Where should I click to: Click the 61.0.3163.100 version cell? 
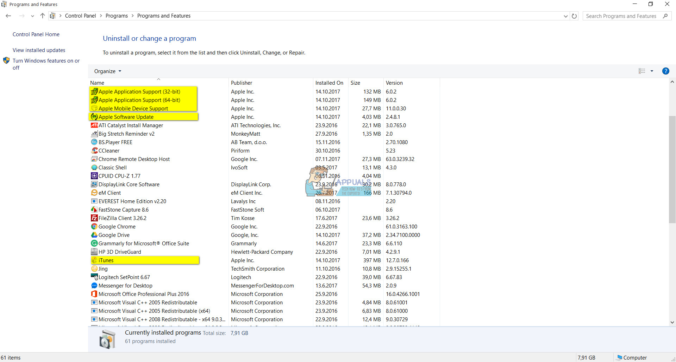point(401,227)
